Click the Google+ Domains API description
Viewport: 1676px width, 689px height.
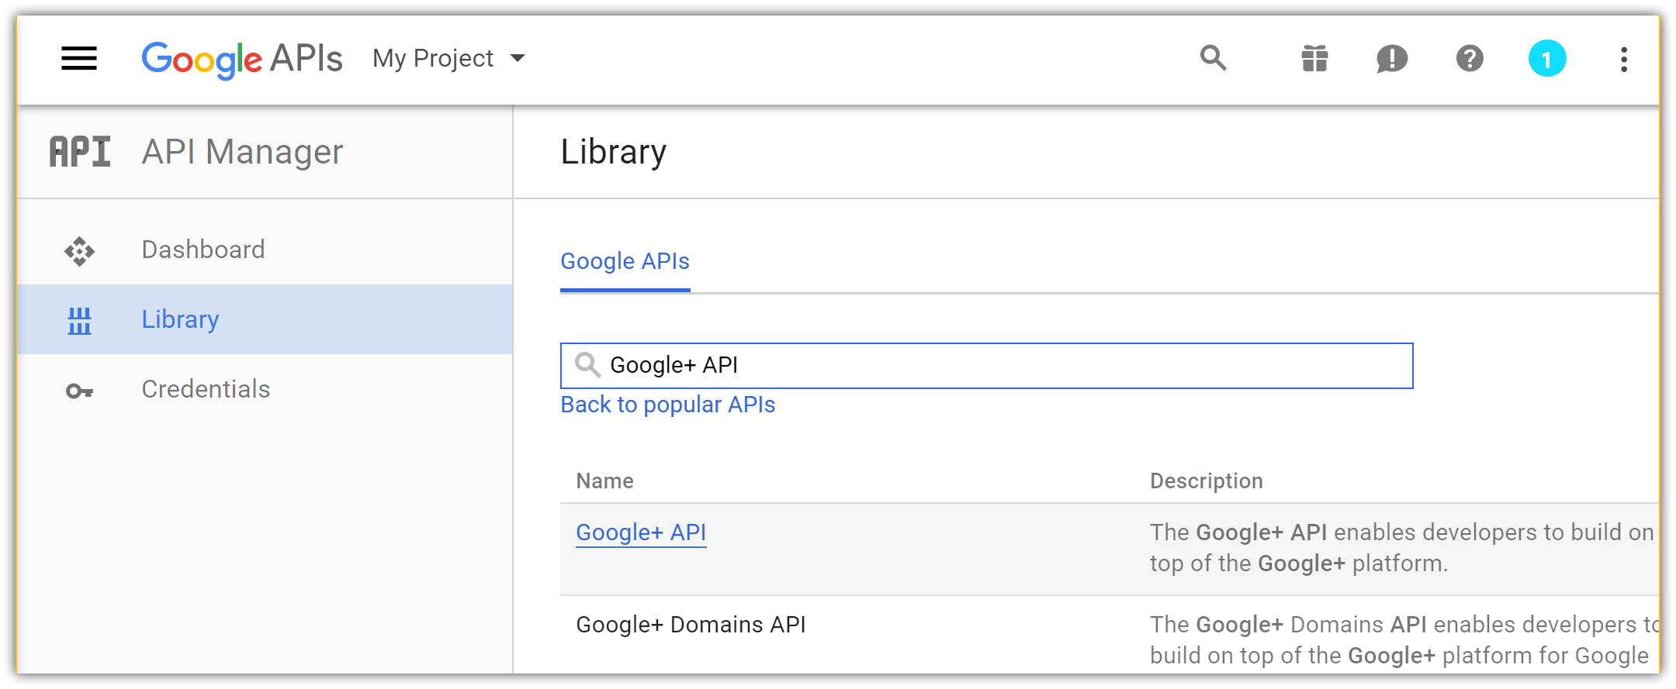click(1403, 640)
